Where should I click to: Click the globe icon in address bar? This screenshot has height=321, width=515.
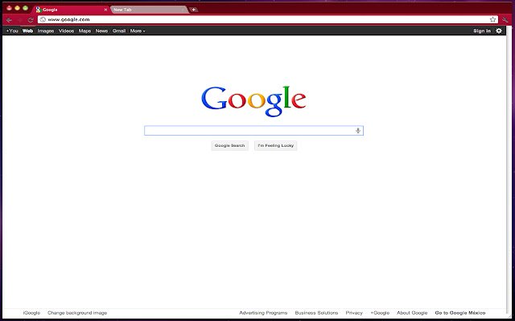43,19
